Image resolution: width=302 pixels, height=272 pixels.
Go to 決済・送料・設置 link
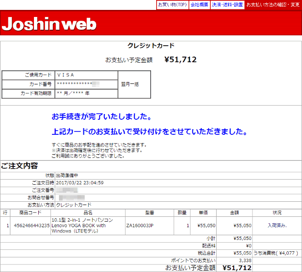click(x=227, y=5)
